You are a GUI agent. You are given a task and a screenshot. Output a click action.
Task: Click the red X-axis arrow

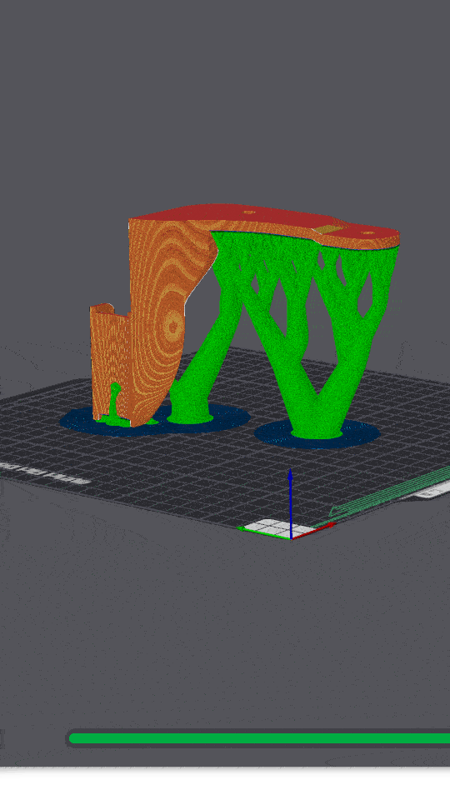(314, 531)
